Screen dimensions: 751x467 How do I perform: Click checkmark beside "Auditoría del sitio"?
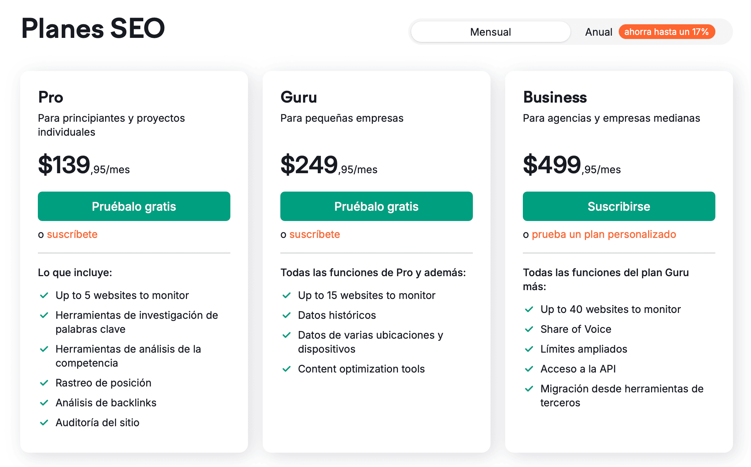(44, 423)
